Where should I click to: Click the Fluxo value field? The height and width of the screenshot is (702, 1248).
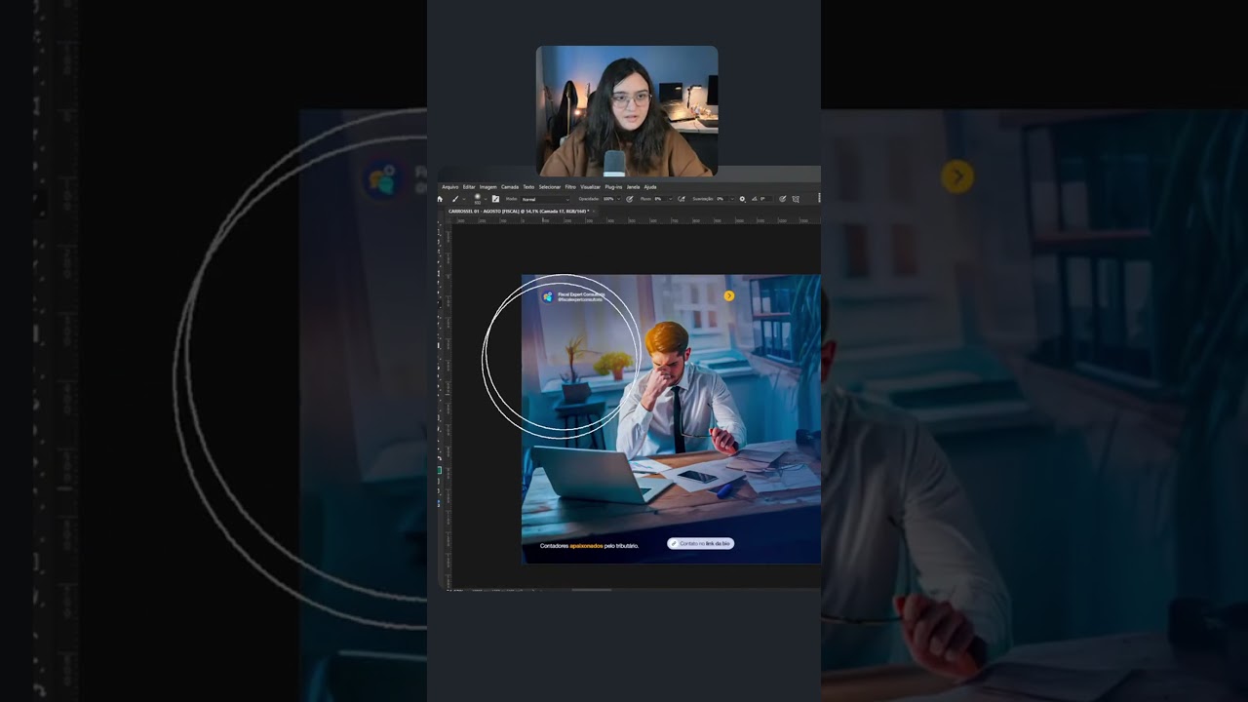tap(660, 199)
